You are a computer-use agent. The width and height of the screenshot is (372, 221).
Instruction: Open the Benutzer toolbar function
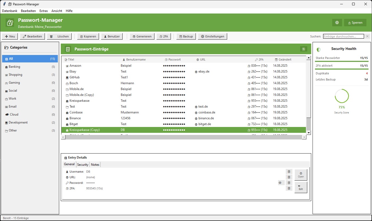tap(112, 36)
